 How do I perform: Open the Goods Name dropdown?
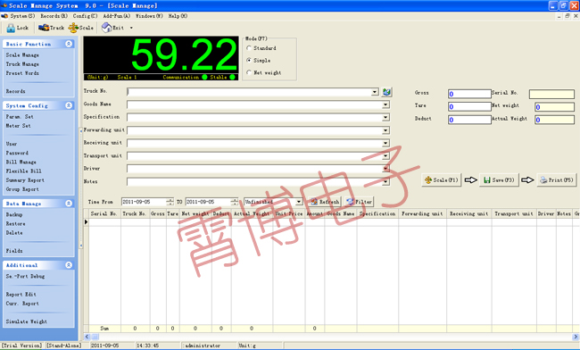click(385, 105)
